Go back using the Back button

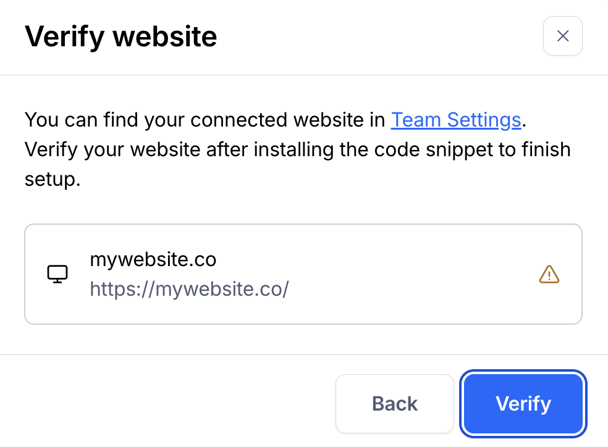tap(394, 404)
